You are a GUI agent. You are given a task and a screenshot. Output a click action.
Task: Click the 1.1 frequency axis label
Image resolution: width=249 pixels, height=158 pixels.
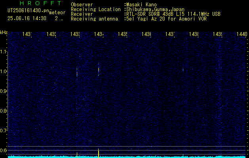click(x=4, y=52)
